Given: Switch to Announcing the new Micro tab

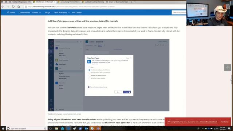Looking at the screenshot, I should [x=69, y=2].
